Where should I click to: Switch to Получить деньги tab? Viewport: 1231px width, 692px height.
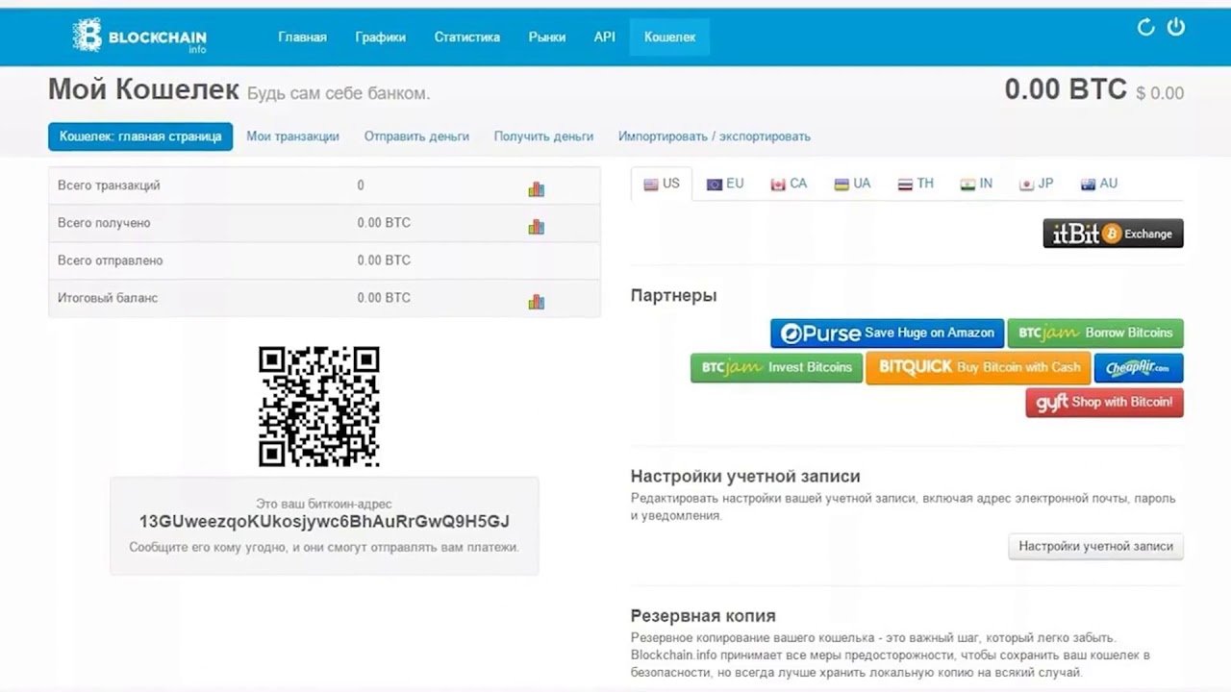point(543,136)
